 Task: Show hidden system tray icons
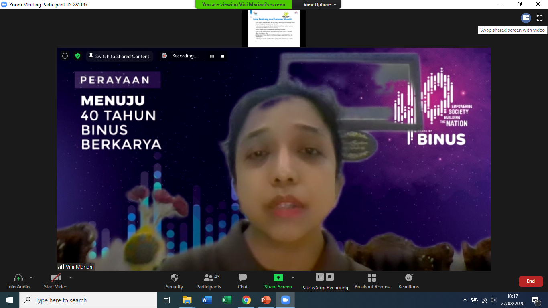[465, 300]
